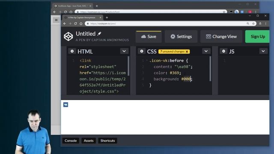Expand the JS panel dropdown chevron

263,51
